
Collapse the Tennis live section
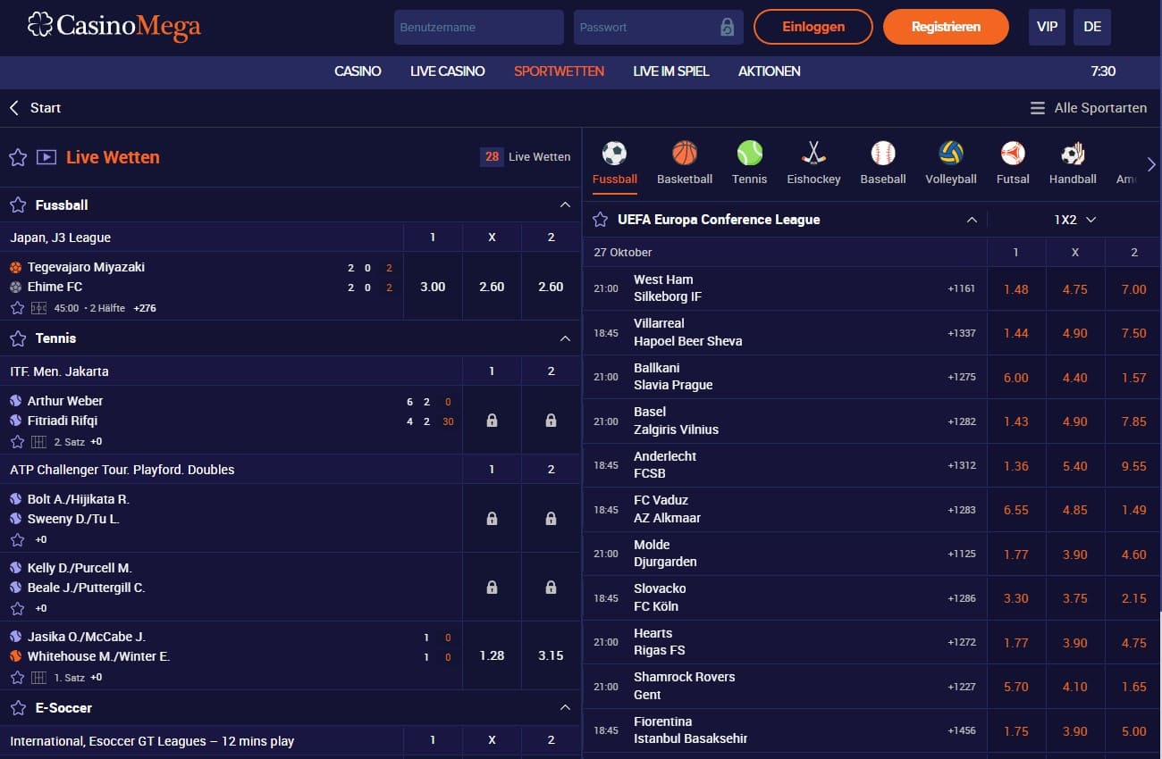click(x=565, y=338)
